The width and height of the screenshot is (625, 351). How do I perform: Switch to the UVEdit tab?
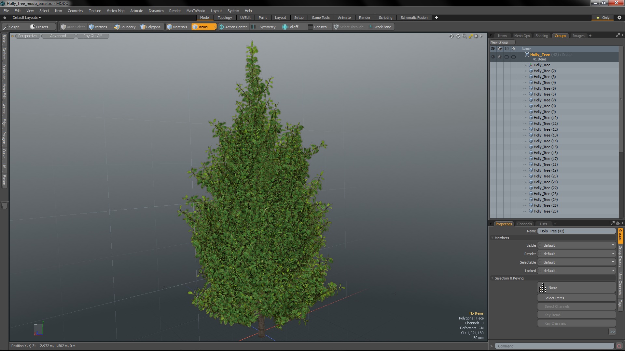click(x=245, y=18)
